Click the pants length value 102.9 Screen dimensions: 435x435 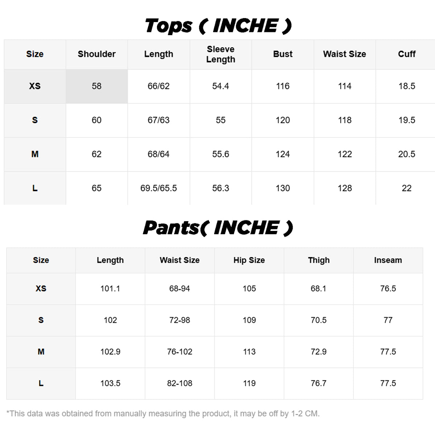tap(110, 352)
